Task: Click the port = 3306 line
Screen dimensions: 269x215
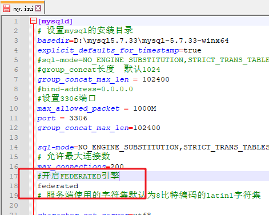Action: [62, 118]
